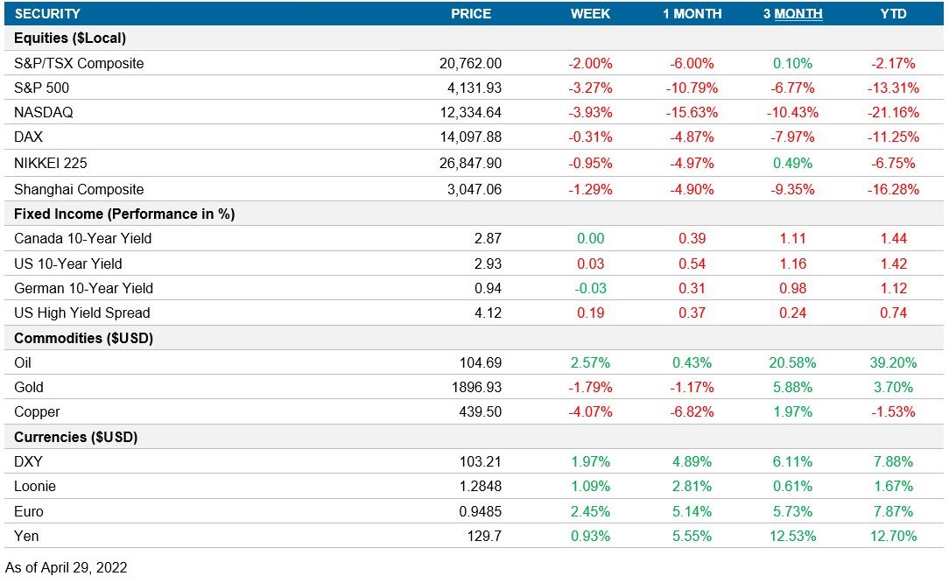The image size is (949, 583).
Task: Sort by the YTD column header
Action: (x=893, y=14)
